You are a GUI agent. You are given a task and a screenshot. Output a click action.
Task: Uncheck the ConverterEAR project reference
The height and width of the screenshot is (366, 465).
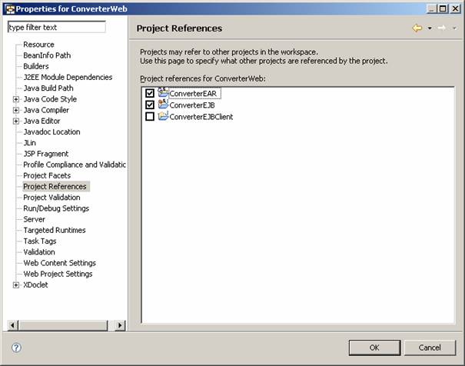coord(149,94)
